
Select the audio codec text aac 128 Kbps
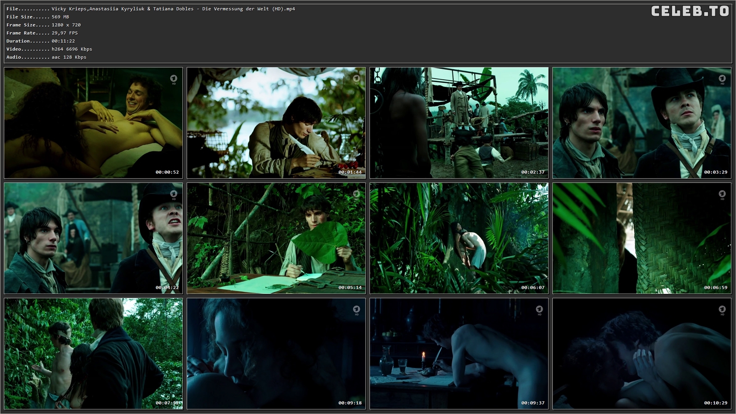[69, 57]
